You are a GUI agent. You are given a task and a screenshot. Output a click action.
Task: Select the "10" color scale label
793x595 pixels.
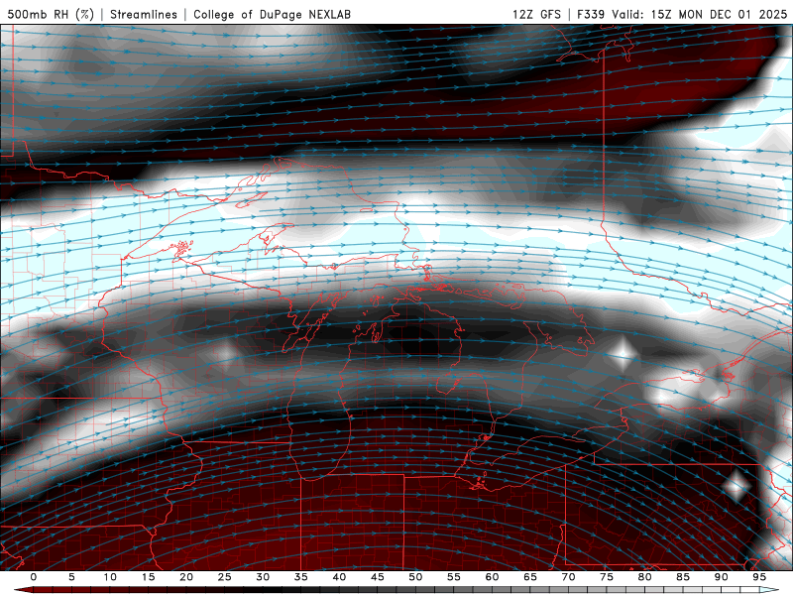110,577
